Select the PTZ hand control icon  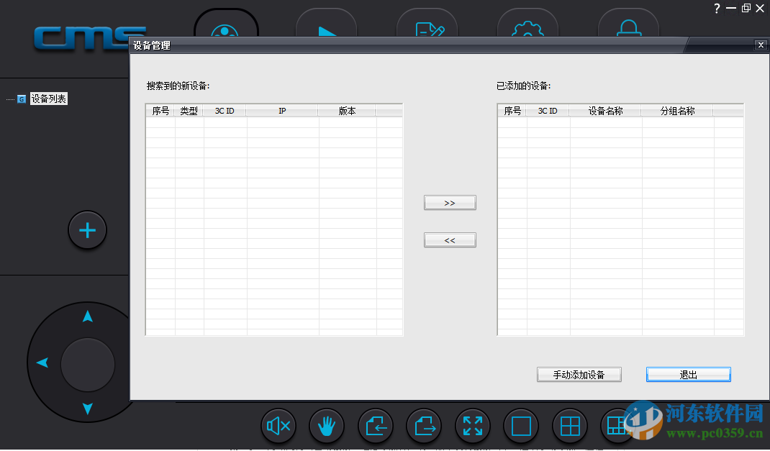pos(327,426)
